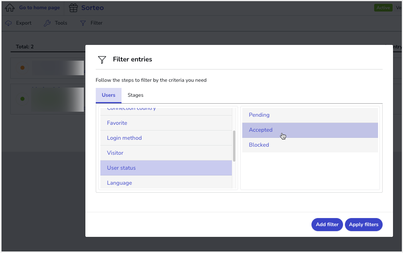Screen dimensions: 403x253
Task: Click the Tools wrench icon
Action: click(47, 23)
